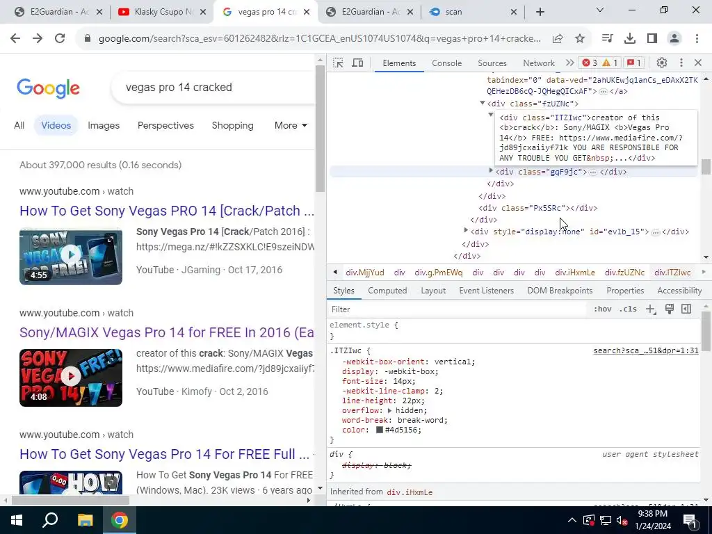Toggle the :hov element state button

[x=602, y=309]
